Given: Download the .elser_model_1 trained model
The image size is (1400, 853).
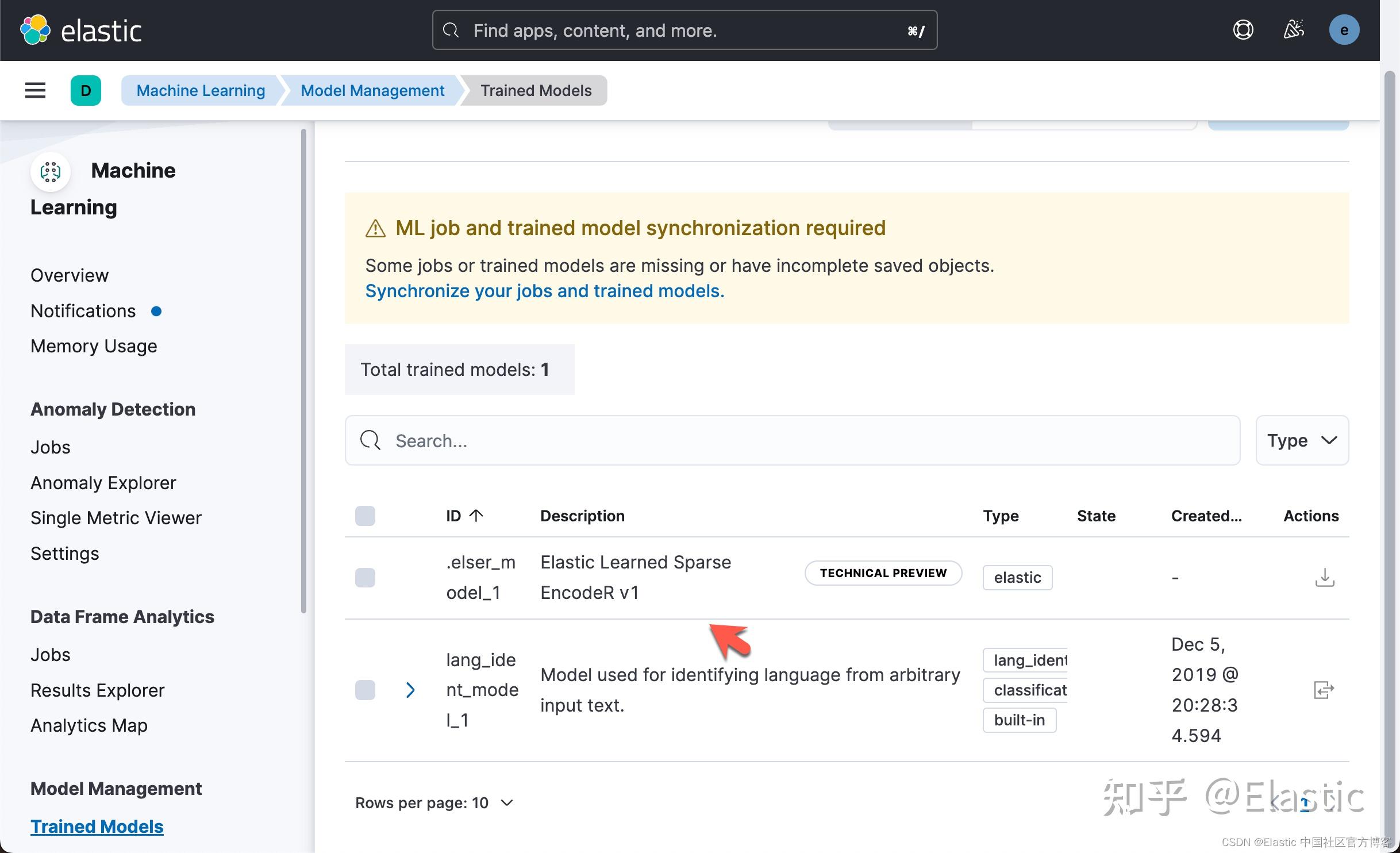Looking at the screenshot, I should 1324,577.
